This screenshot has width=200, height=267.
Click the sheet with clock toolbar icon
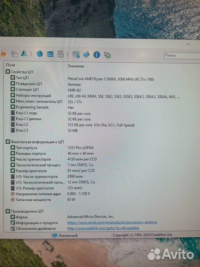[x=61, y=54]
